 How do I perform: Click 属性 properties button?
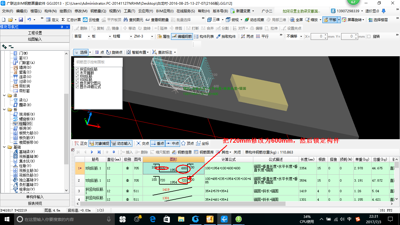163,36
